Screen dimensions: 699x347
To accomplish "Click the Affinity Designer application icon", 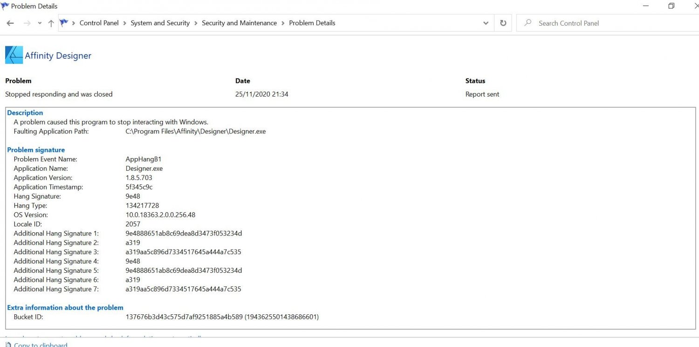I will click(x=14, y=55).
